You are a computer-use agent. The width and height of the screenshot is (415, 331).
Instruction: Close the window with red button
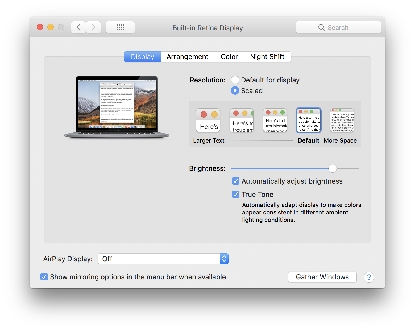click(40, 27)
